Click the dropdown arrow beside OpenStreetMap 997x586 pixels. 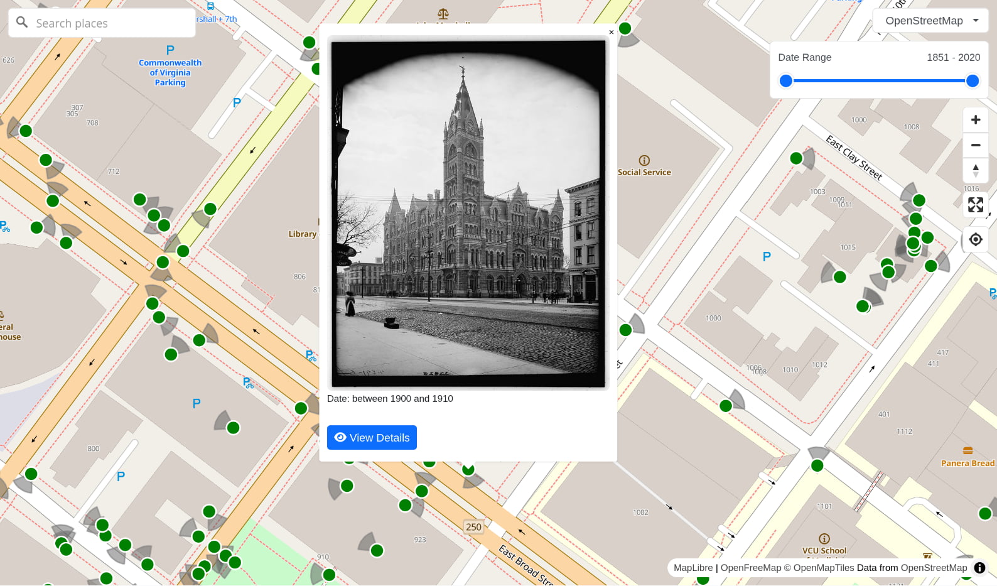976,21
